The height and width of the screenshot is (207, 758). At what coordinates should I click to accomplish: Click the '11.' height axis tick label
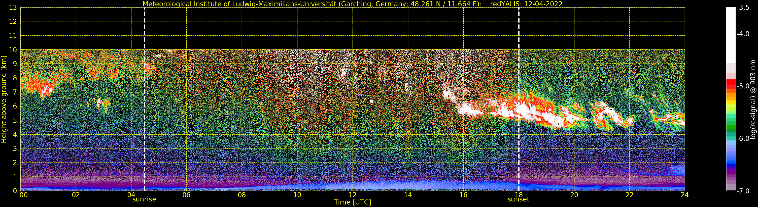pos(14,36)
